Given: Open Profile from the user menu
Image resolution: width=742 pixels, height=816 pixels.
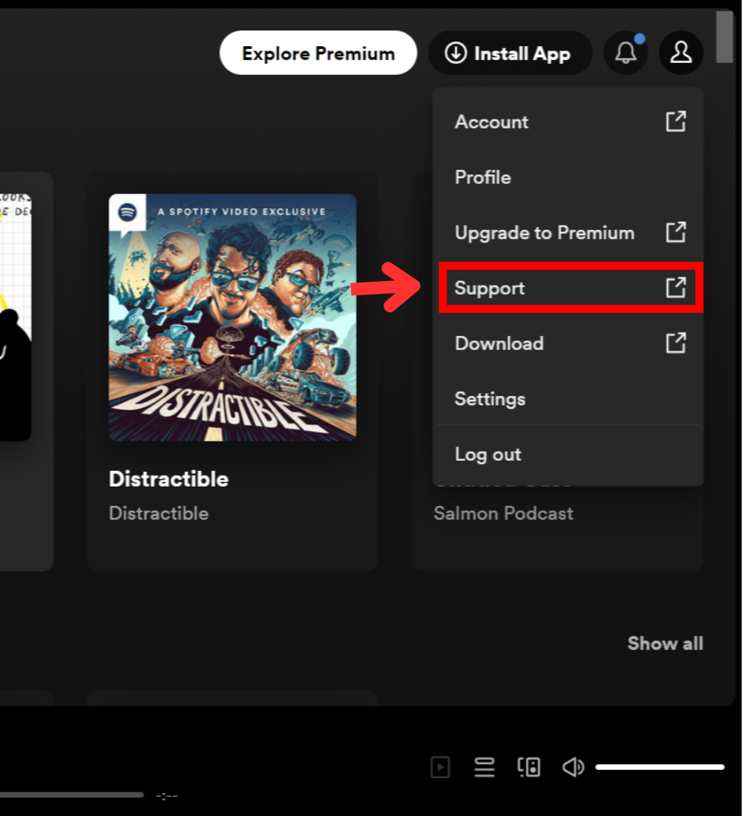Looking at the screenshot, I should [483, 177].
